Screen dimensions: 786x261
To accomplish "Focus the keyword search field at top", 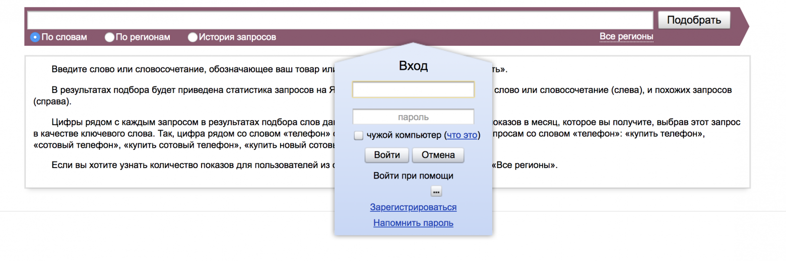I will tap(341, 20).
